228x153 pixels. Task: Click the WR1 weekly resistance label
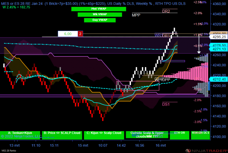pyautogui.click(x=158, y=35)
